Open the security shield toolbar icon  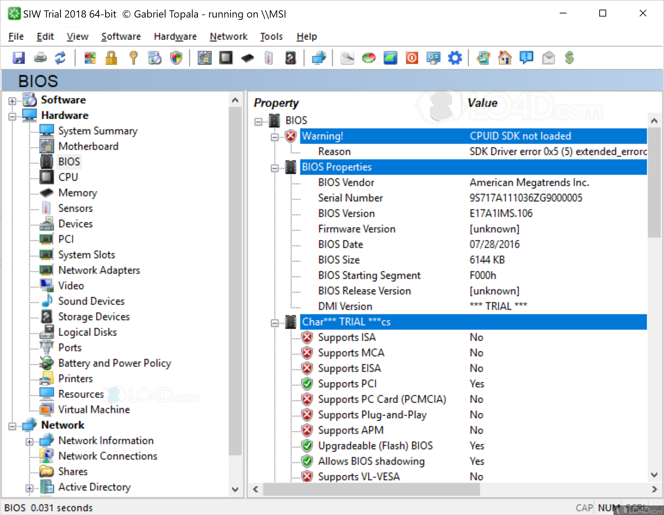tap(176, 58)
